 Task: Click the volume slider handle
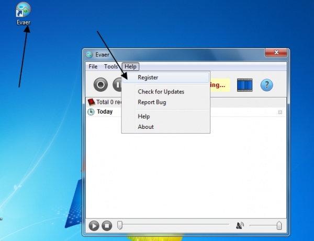coord(279,225)
